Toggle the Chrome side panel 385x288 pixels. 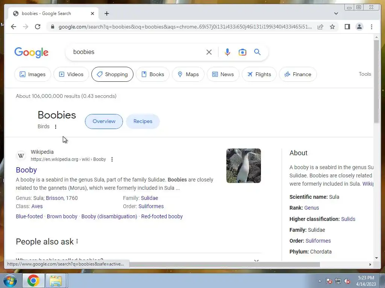coord(347,27)
